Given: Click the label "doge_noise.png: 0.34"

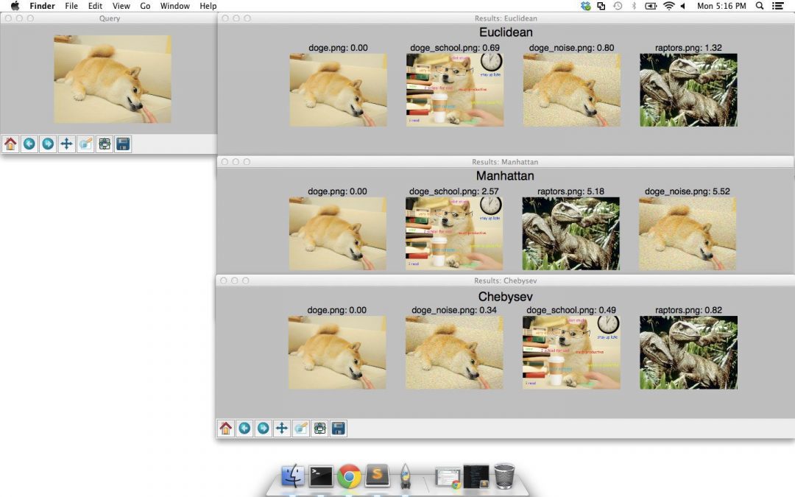Looking at the screenshot, I should click(x=454, y=310).
